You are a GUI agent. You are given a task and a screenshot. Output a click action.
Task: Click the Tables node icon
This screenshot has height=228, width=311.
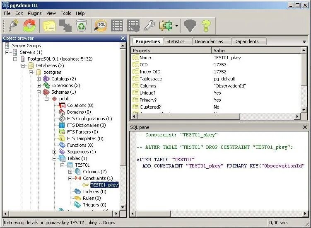[62, 158]
